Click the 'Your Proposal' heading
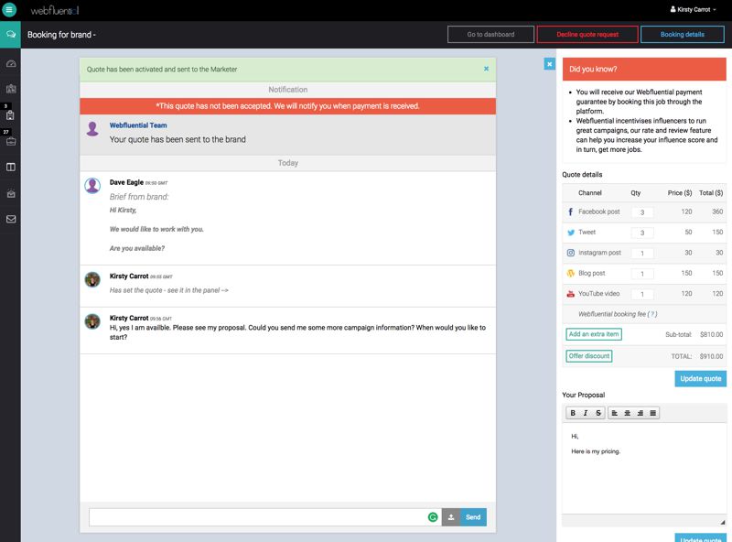 [x=584, y=395]
